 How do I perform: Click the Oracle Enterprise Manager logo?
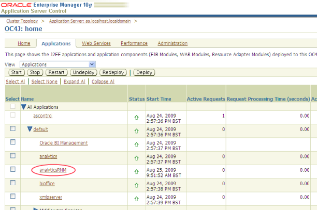point(46,5)
